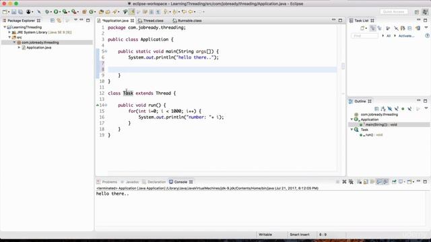Open Package Explorer view menu arrow

75,20
